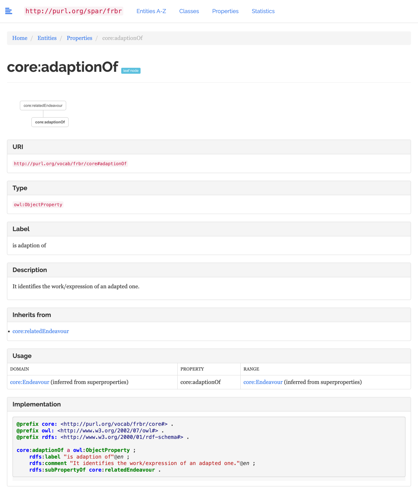Click the description sentence about adapted work
The image size is (418, 488).
point(76,287)
